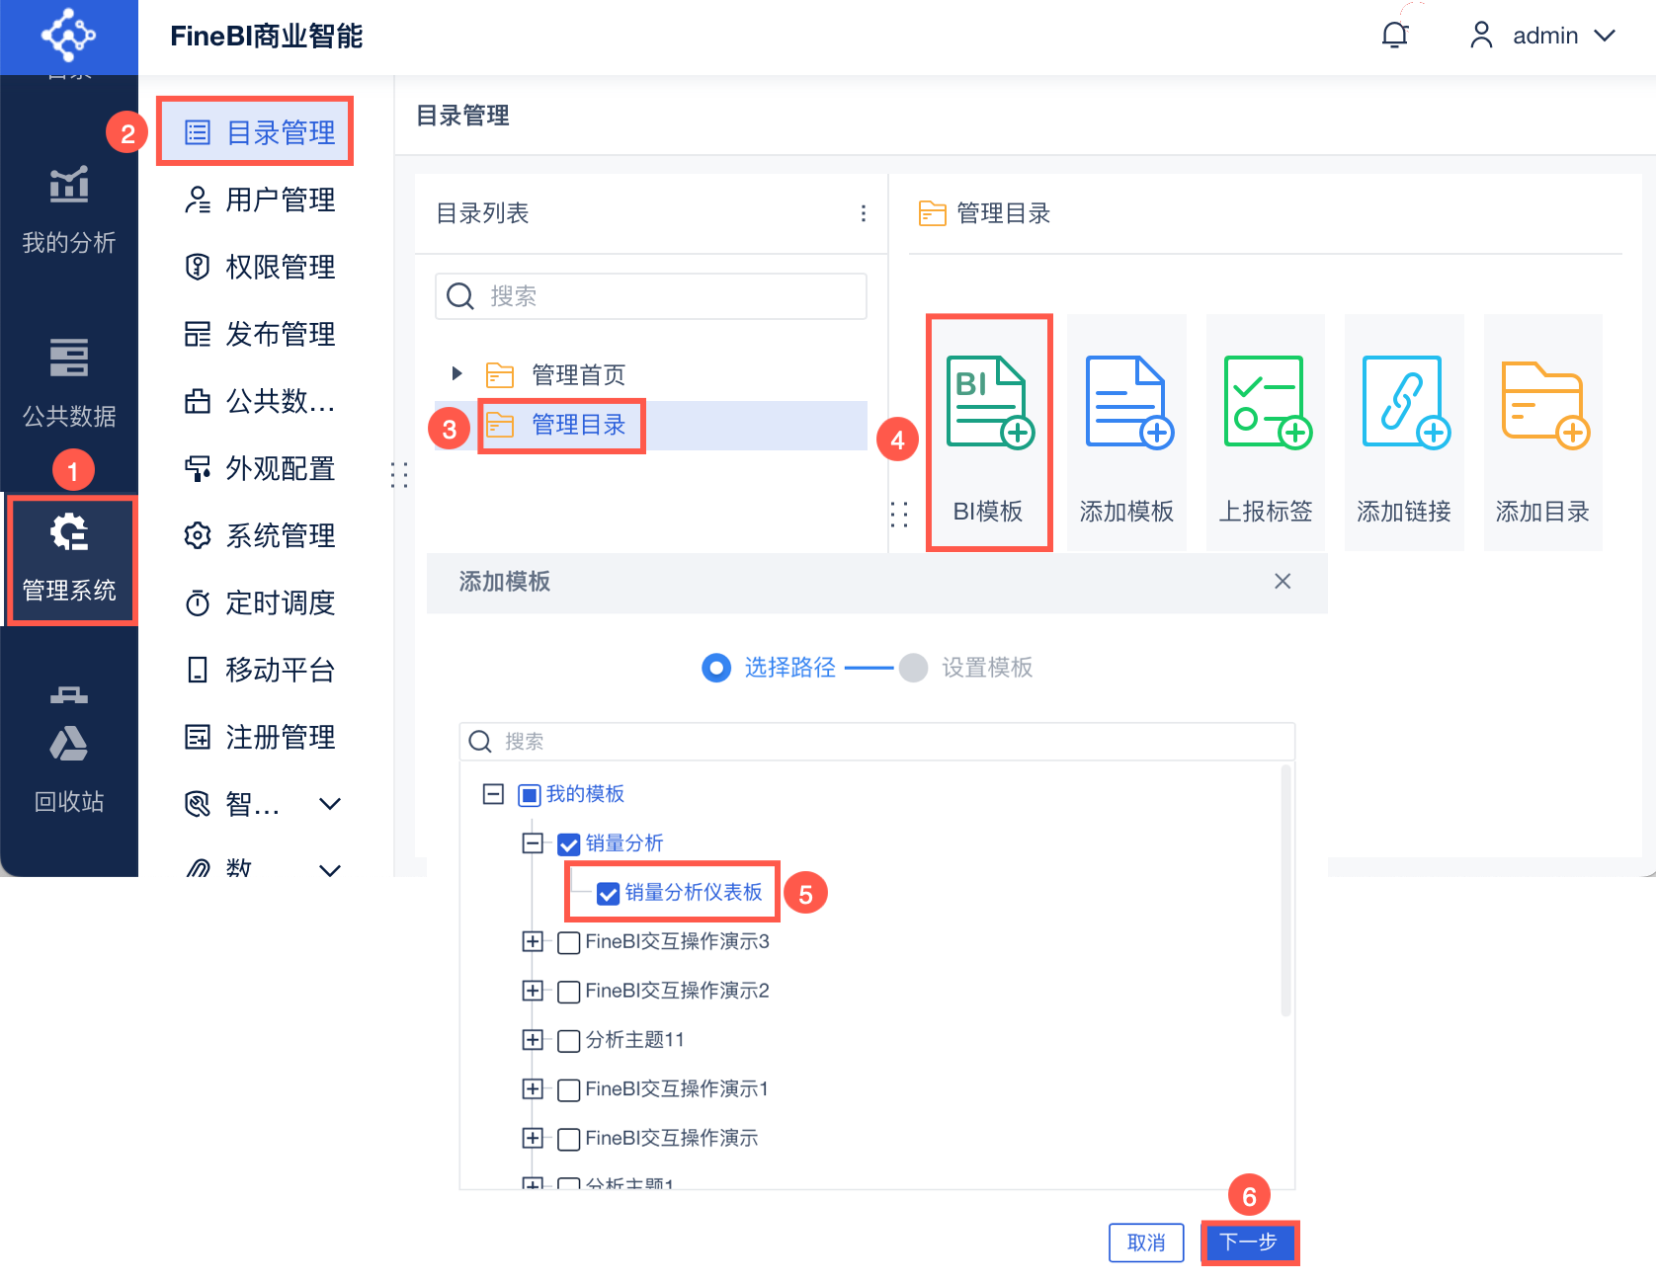Open the admin account dropdown arrow

(1605, 36)
